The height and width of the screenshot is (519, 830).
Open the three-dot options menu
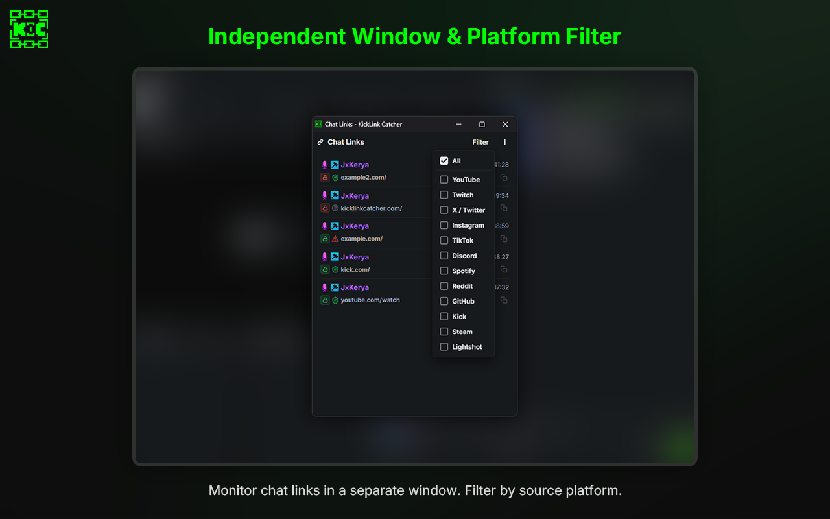(504, 142)
